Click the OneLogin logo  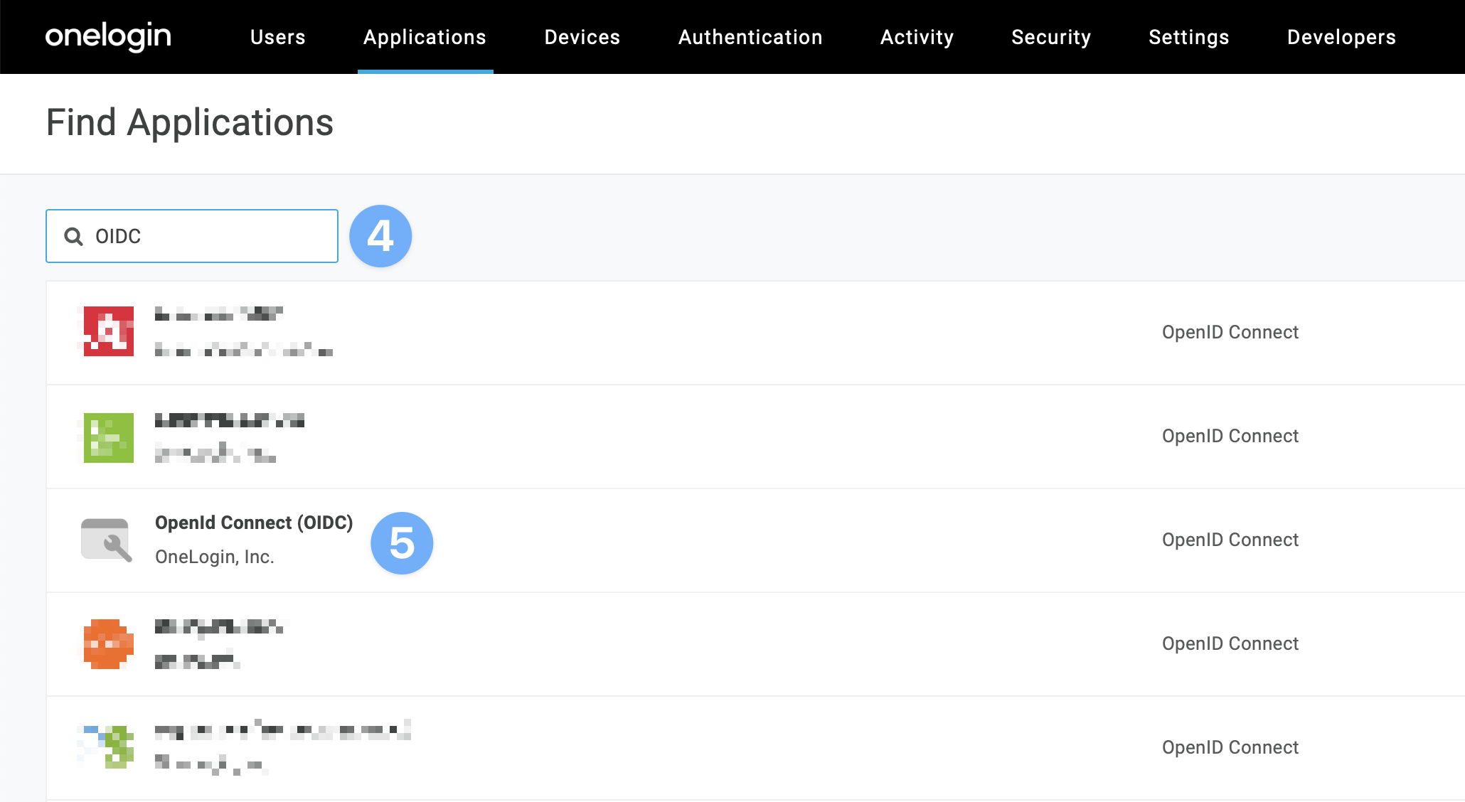click(x=108, y=36)
